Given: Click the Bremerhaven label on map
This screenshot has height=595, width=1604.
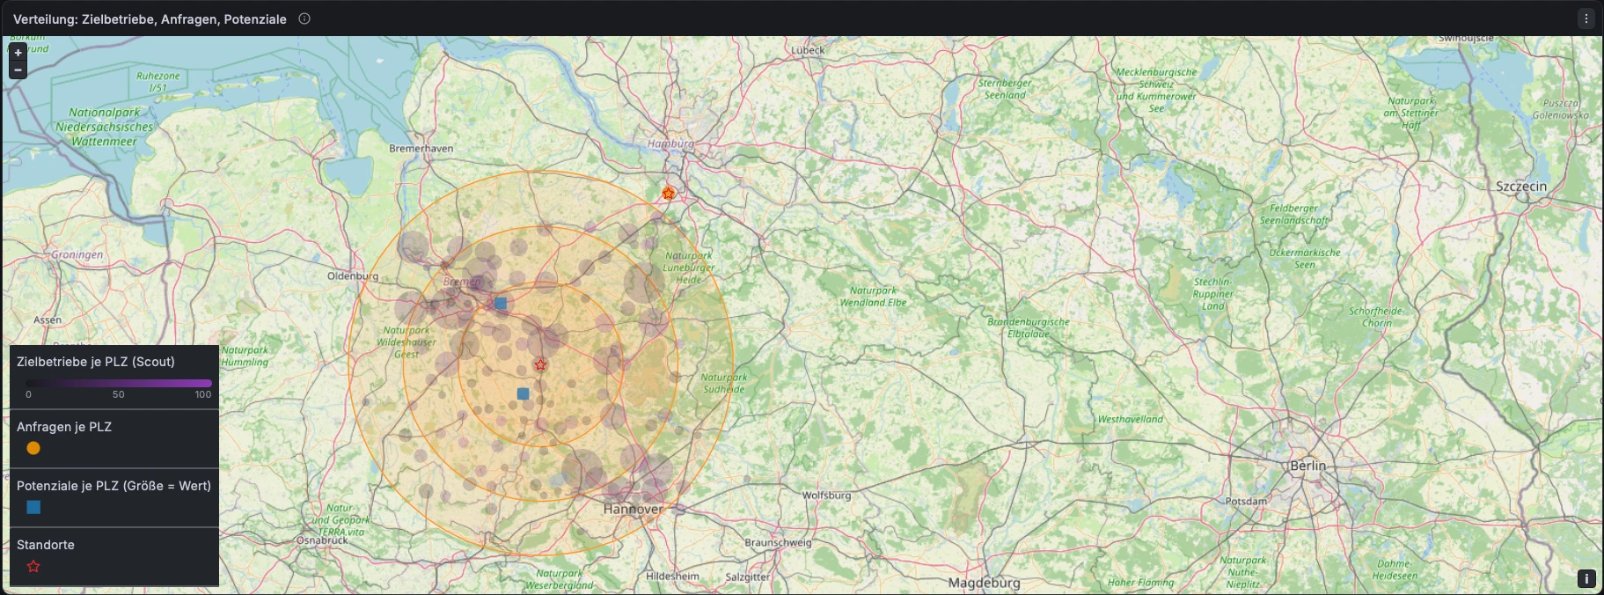Looking at the screenshot, I should 421,149.
